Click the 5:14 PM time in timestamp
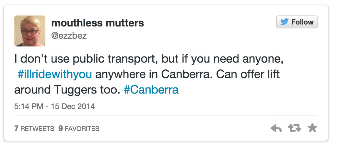 [x=29, y=106]
